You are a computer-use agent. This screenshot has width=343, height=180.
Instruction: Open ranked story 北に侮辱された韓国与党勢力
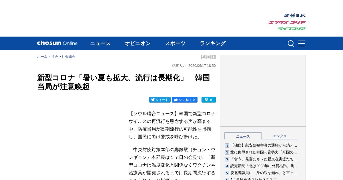(x=264, y=152)
